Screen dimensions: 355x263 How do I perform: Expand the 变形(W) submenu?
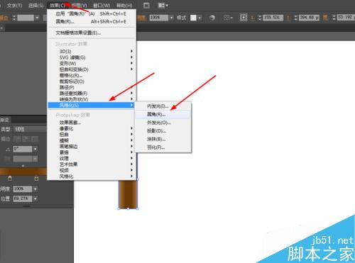click(92, 63)
